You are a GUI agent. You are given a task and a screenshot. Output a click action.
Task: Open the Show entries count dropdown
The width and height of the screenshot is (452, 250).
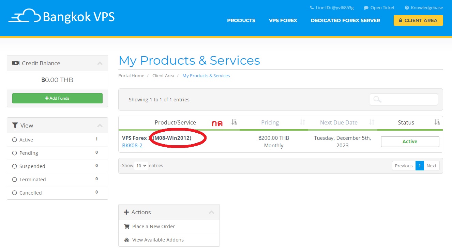pos(141,166)
